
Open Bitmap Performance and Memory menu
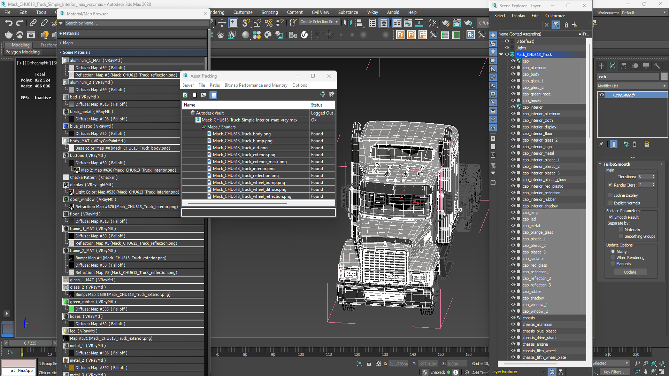(256, 85)
